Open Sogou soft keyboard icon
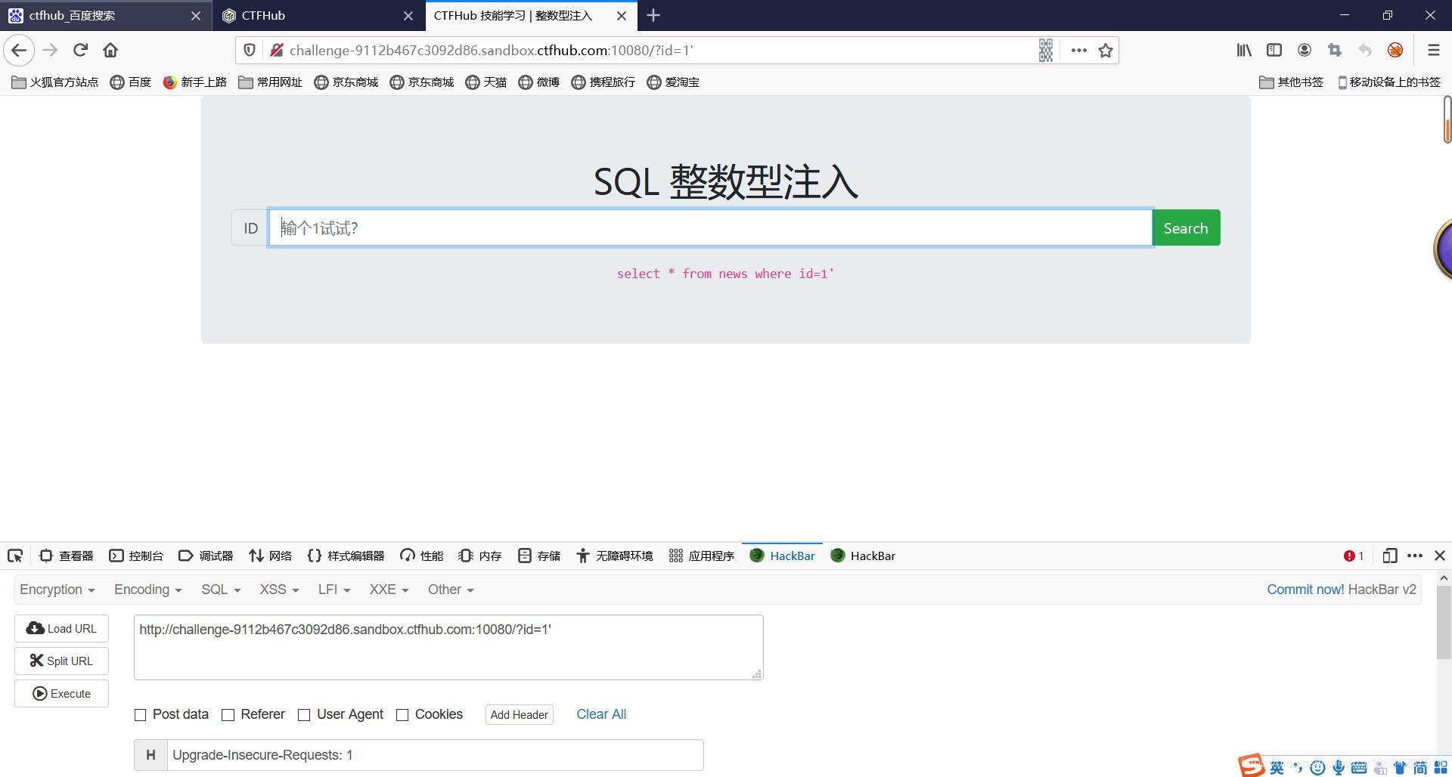 (x=1359, y=768)
